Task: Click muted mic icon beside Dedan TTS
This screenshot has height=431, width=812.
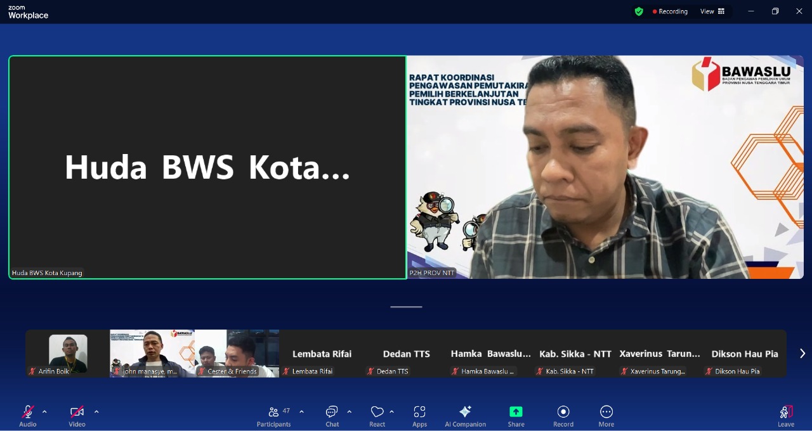Action: coord(370,371)
